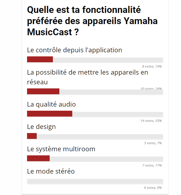This screenshot has height=195, width=181.
Task: Select the "Le contrôle depuis l'application" option label
Action: pos(74,50)
